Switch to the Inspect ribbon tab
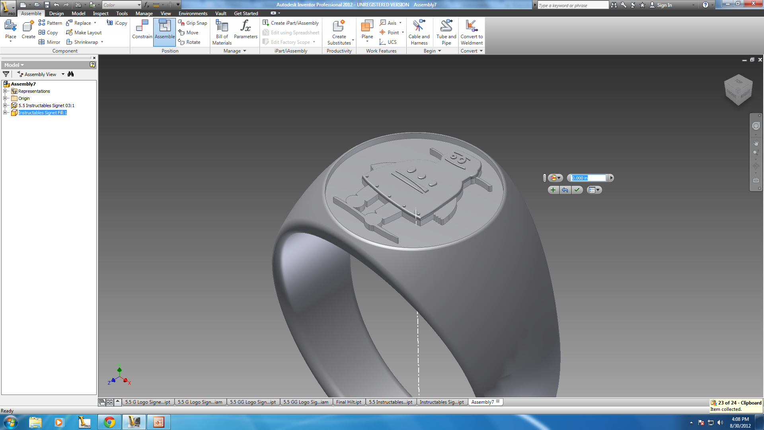764x430 pixels. 101,14
